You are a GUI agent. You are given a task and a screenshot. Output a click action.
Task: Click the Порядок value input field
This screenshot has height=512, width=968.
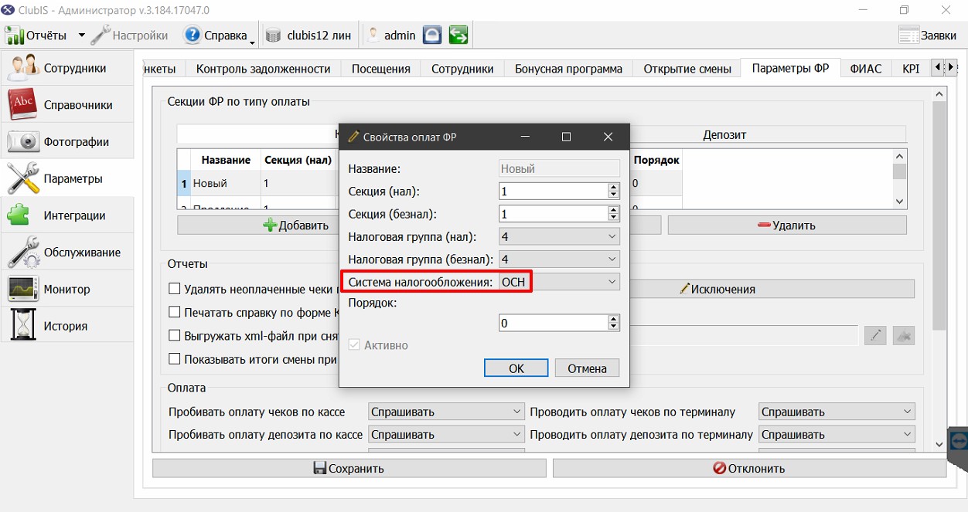click(x=554, y=324)
